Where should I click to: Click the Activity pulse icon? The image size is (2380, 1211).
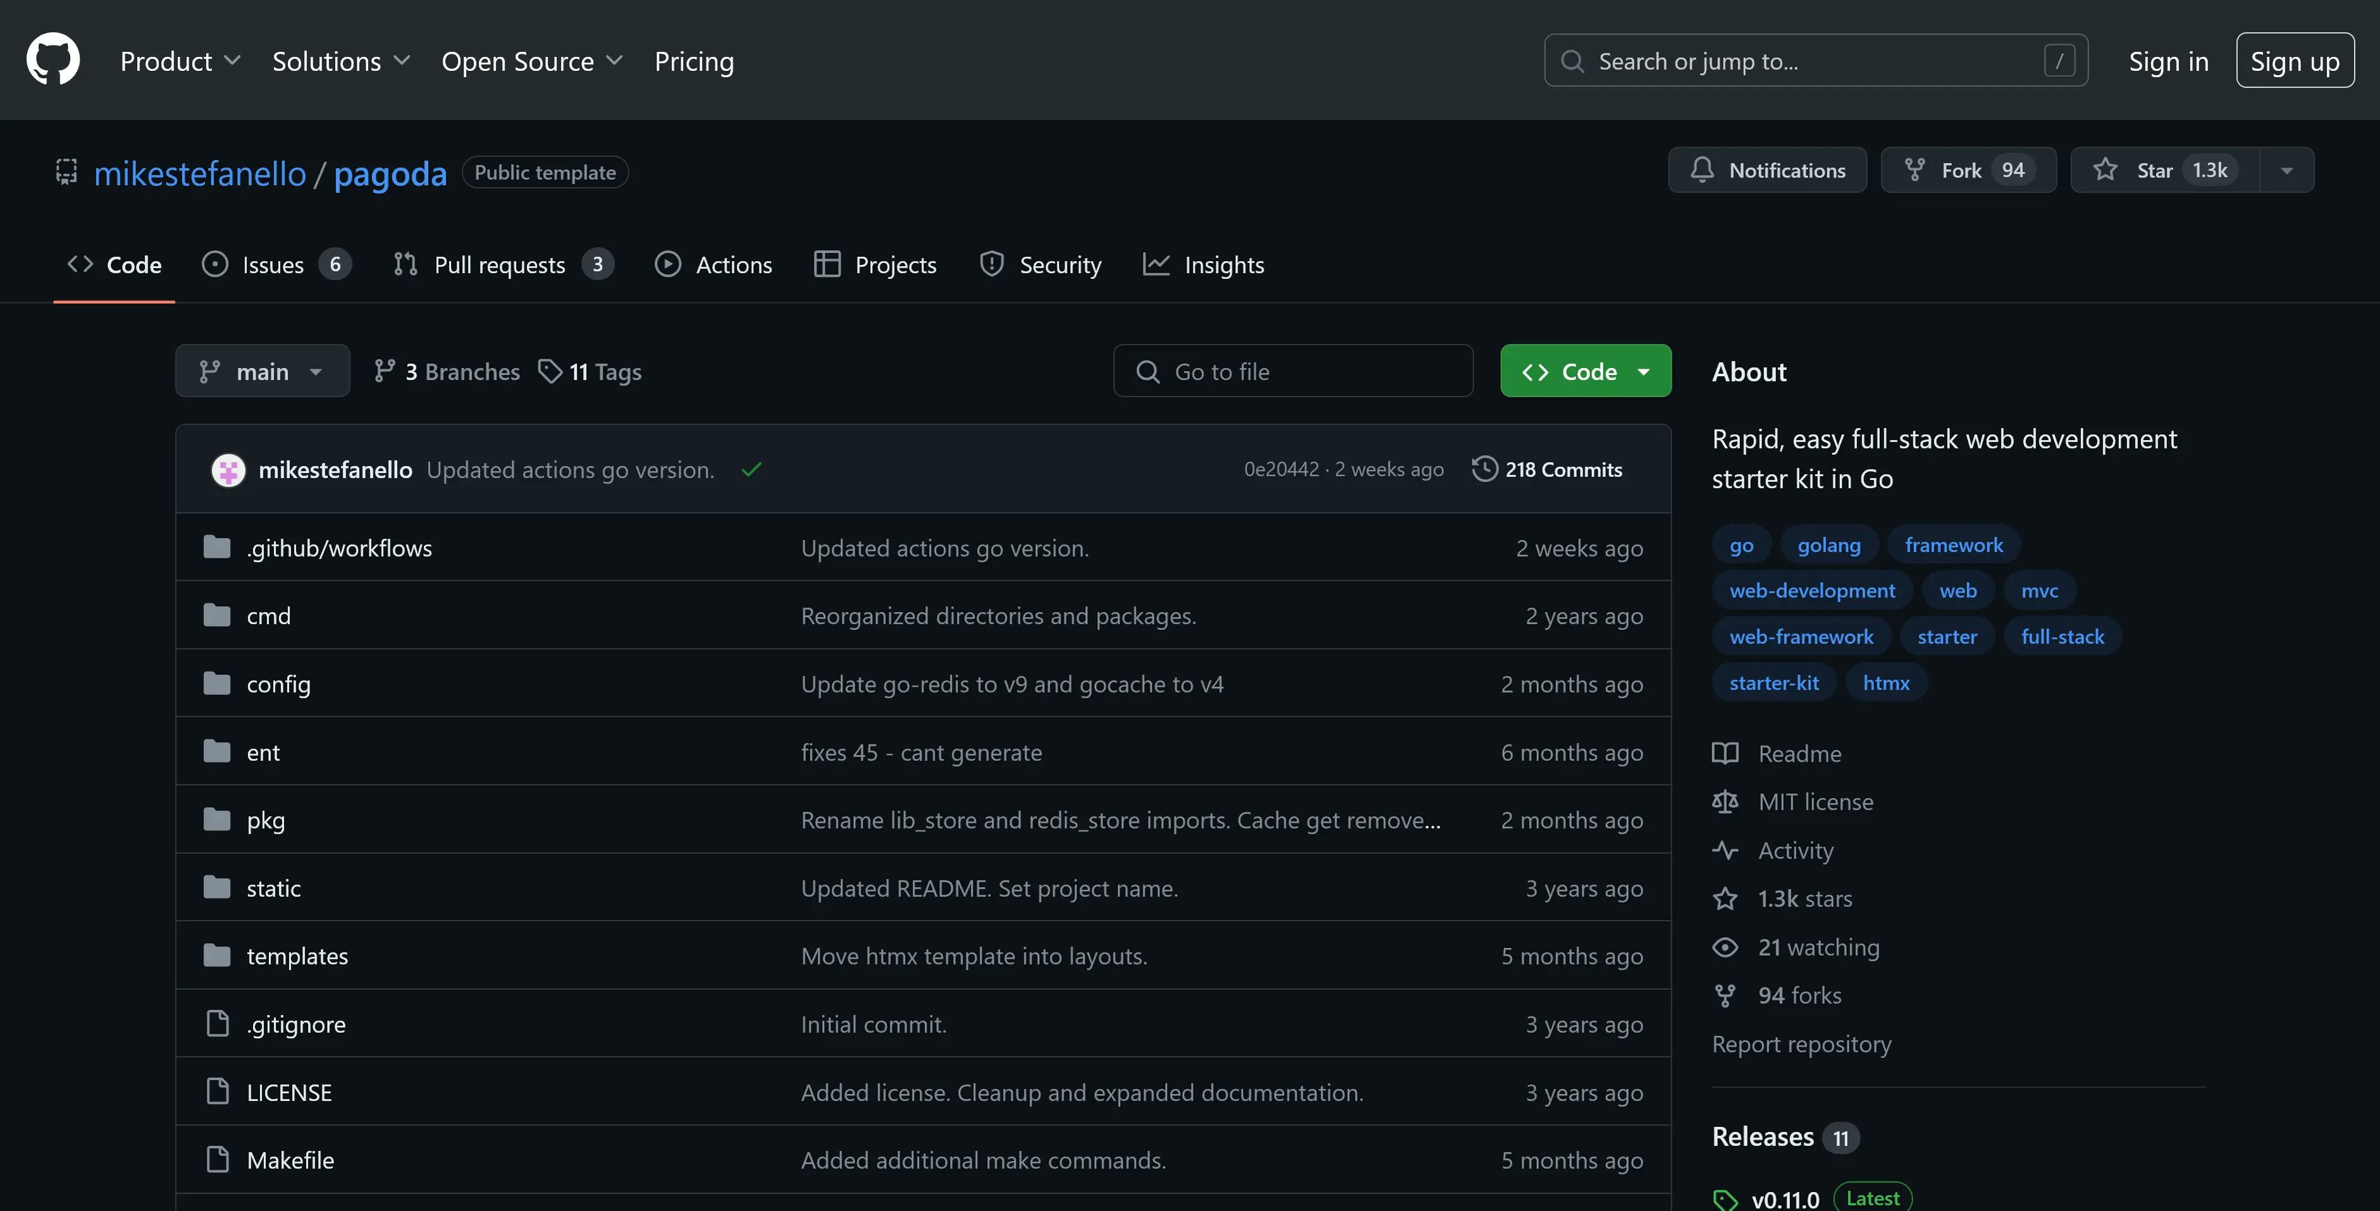click(1724, 850)
